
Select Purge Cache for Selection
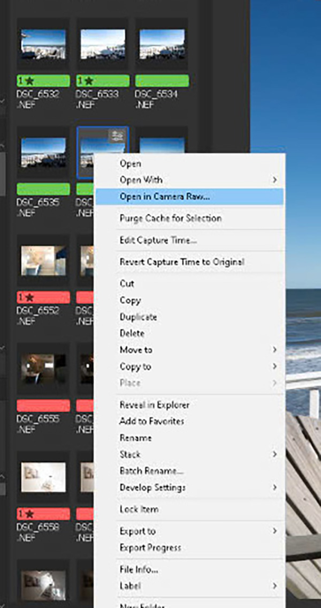[x=170, y=218]
